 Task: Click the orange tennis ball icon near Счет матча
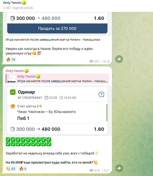tap(13, 106)
